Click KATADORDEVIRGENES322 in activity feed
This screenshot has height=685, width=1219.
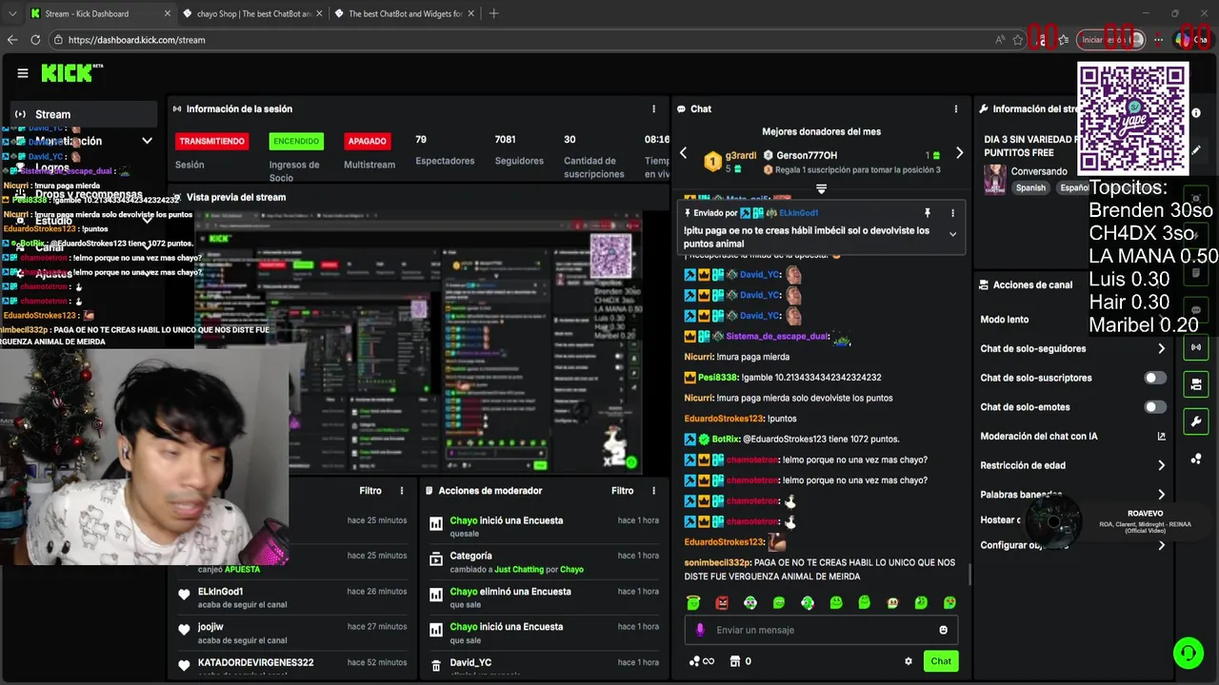tap(255, 662)
